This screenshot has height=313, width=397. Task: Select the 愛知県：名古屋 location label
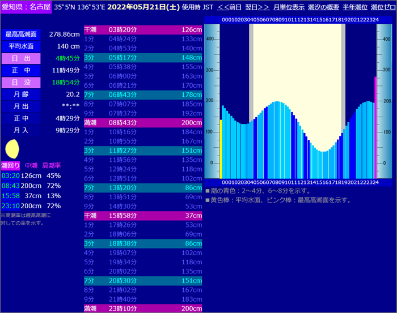tap(26, 7)
